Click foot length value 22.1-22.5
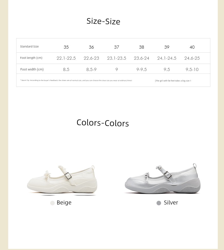This screenshot has height=250, width=224. coord(66,58)
